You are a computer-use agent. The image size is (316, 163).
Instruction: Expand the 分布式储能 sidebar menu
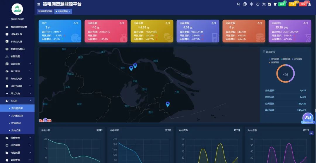click(x=17, y=86)
